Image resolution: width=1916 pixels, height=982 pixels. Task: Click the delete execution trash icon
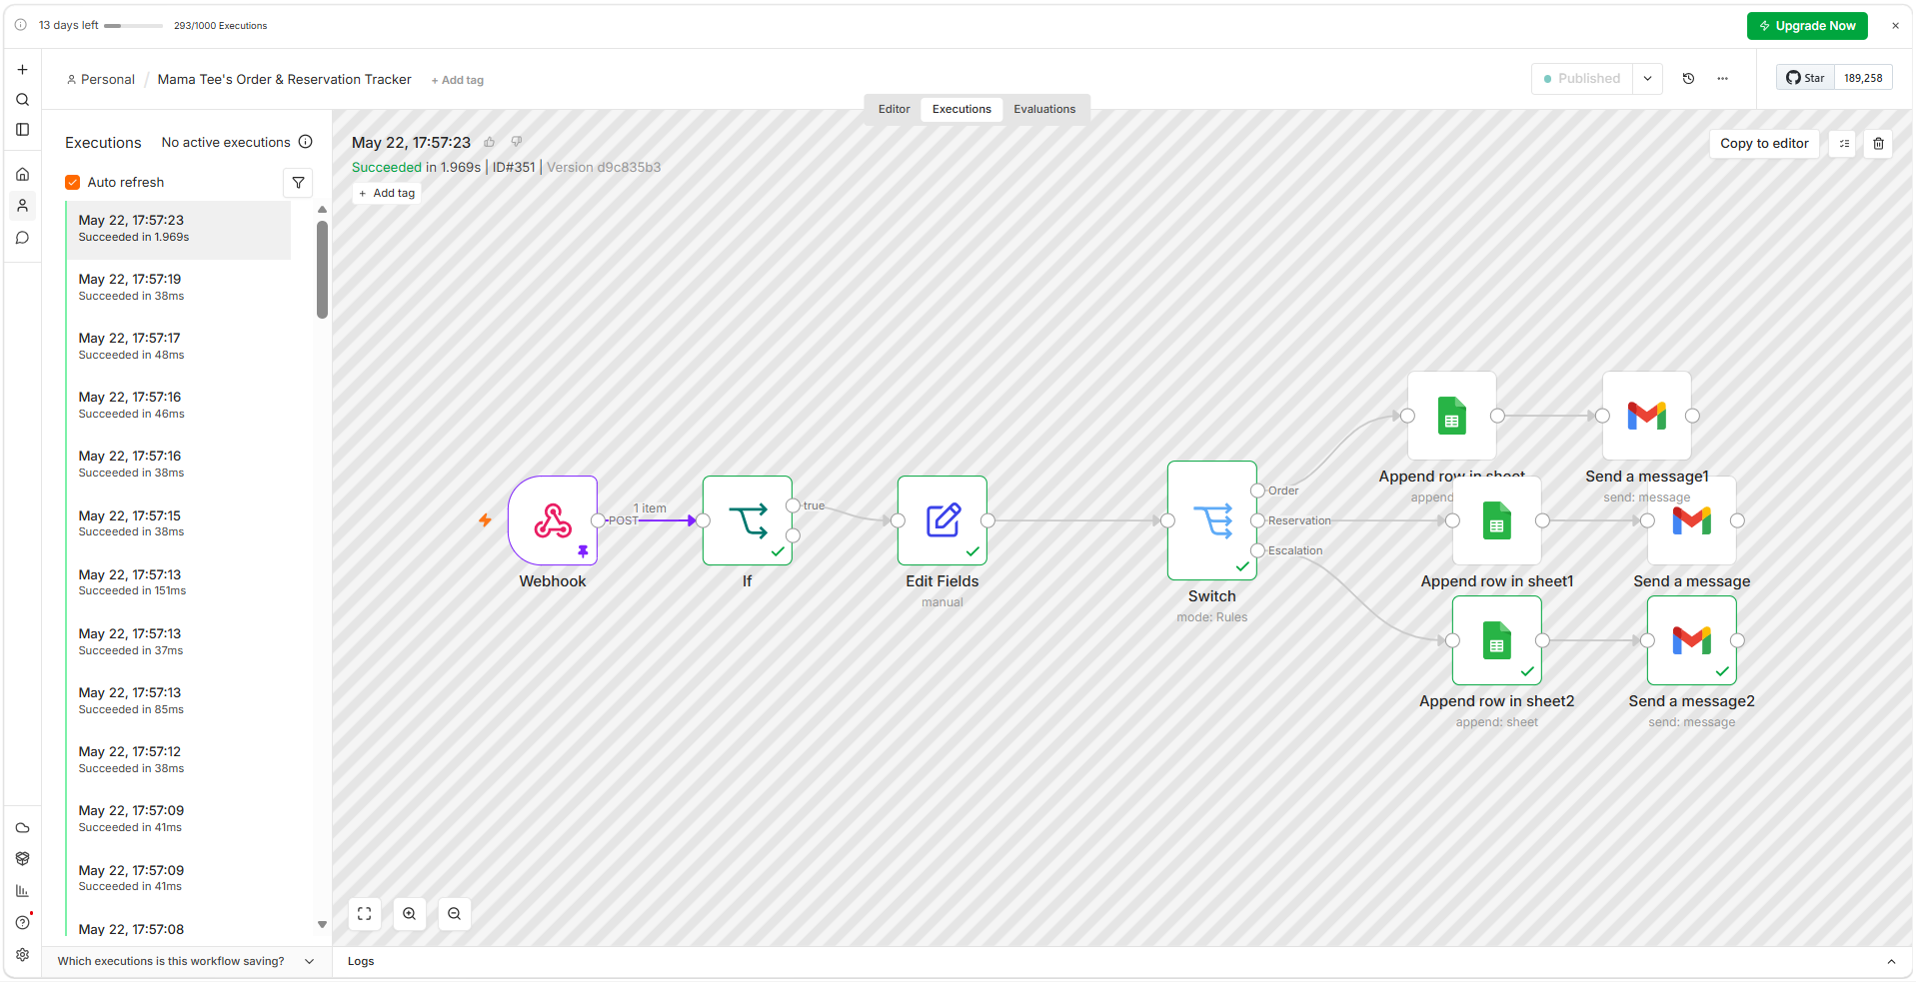pyautogui.click(x=1878, y=144)
